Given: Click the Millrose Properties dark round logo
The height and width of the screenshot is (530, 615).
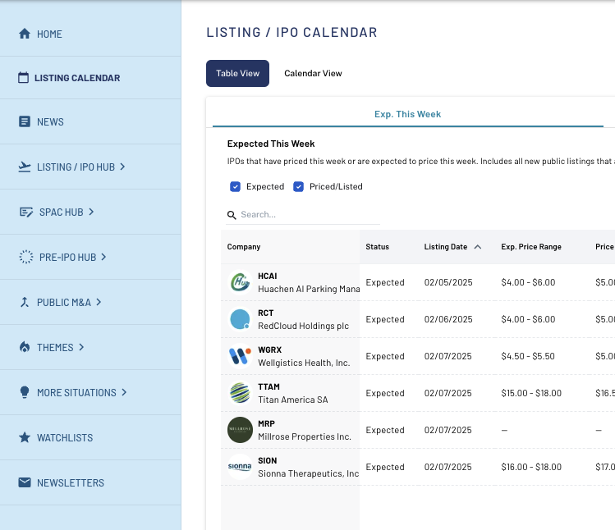Looking at the screenshot, I should (240, 430).
